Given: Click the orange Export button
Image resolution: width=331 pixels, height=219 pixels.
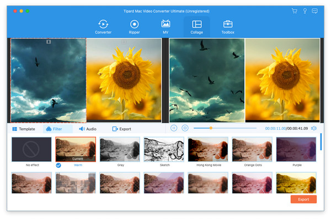Looking at the screenshot, I should click(303, 199).
